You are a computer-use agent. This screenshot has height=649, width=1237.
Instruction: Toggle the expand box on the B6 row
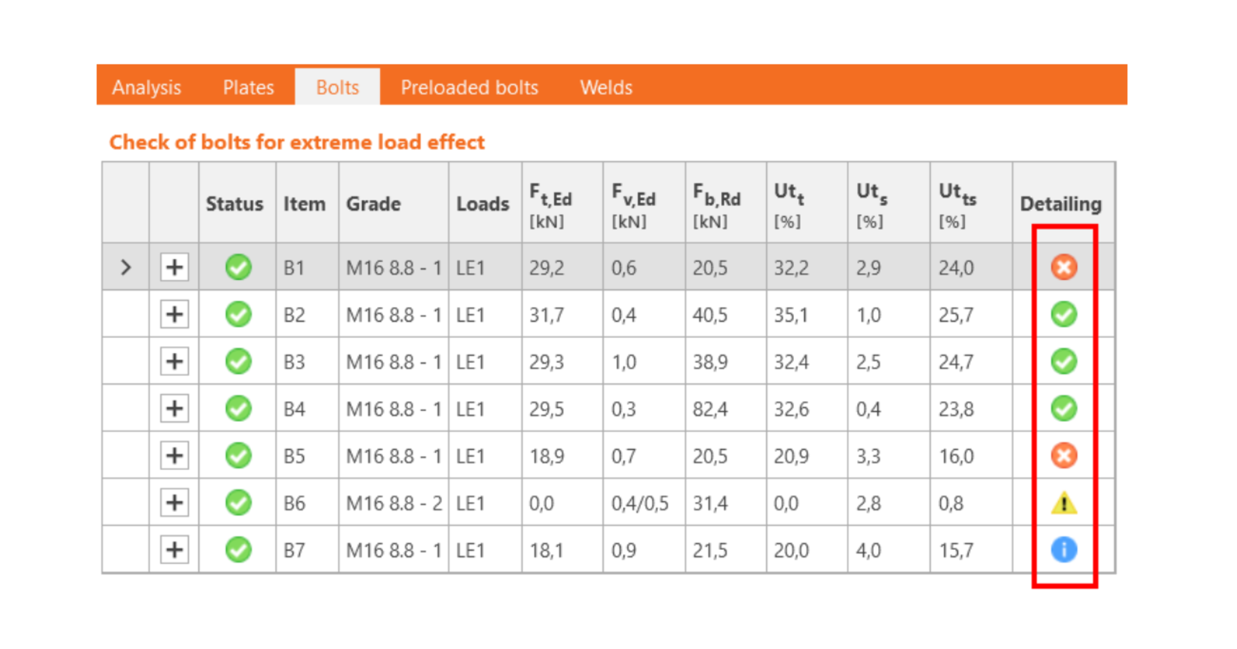[174, 503]
